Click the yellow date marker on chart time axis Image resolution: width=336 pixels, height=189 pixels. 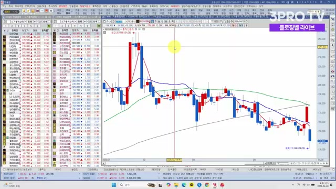[174, 160]
